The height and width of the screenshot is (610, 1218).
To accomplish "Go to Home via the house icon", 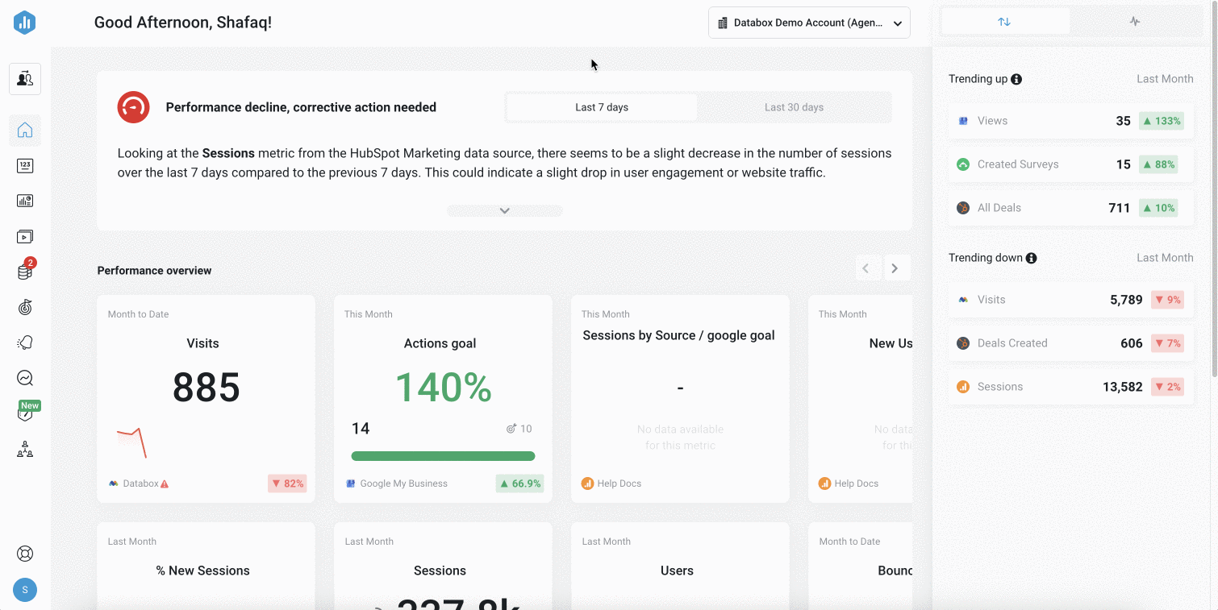I will [x=25, y=130].
